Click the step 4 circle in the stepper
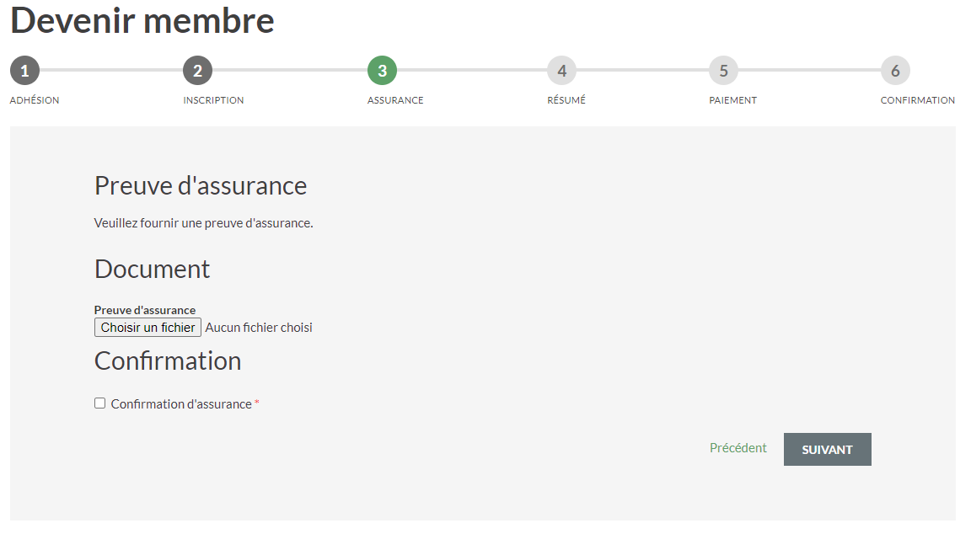Viewport: 971px width, 534px height. point(561,71)
